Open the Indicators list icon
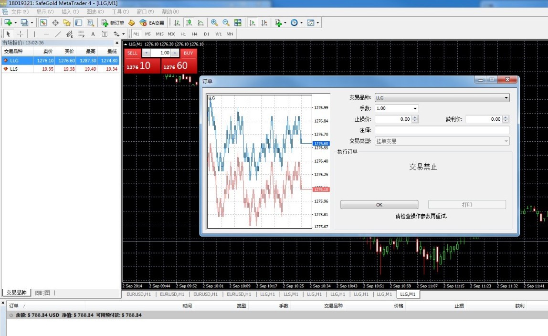 pos(278,23)
